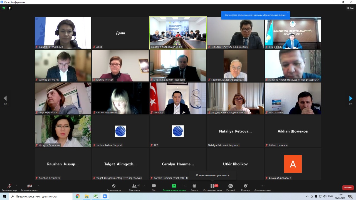The height and width of the screenshot is (200, 356).
Task: Click the Русский interpretation language icon
Action: click(x=230, y=187)
